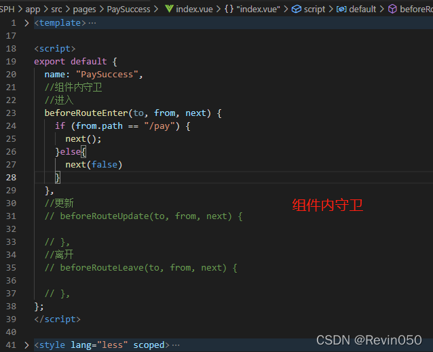433x352 pixels.
Task: Open the 'src' breadcrumb folder
Action: point(56,9)
